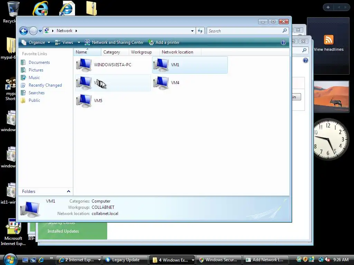This screenshot has height=265, width=354.
Task: Click COLLABNET workgroup value in details pane
Action: 103,207
